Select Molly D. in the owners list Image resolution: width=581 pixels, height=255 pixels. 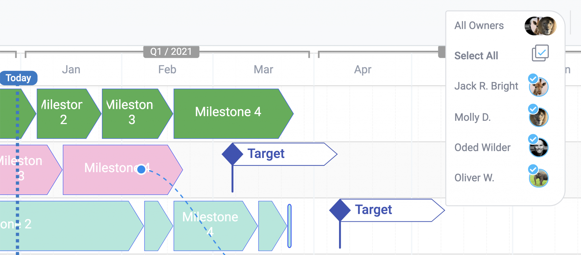coord(472,117)
